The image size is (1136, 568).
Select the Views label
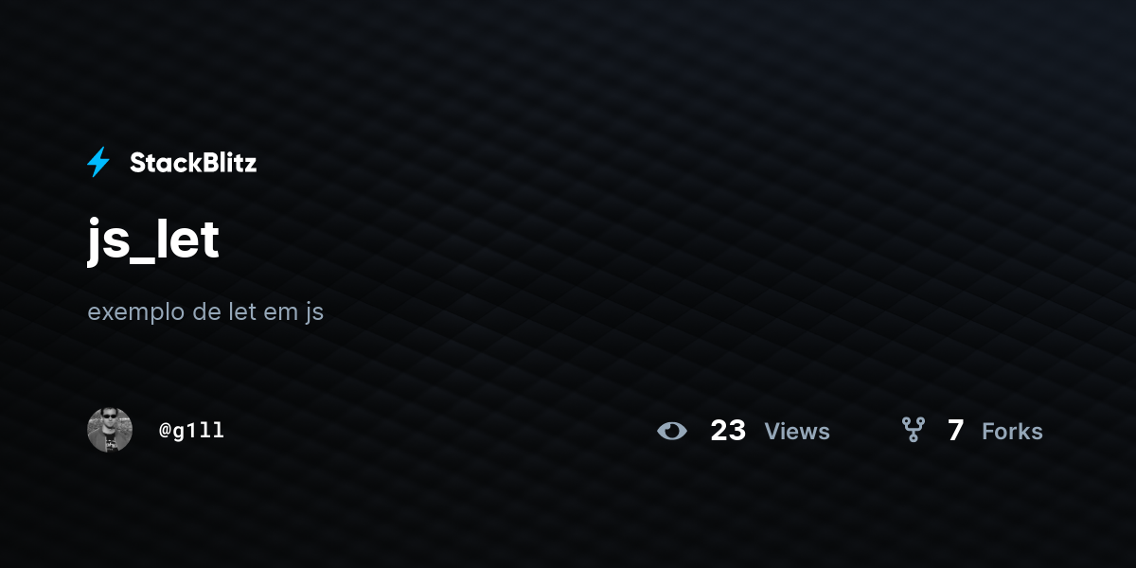point(797,432)
